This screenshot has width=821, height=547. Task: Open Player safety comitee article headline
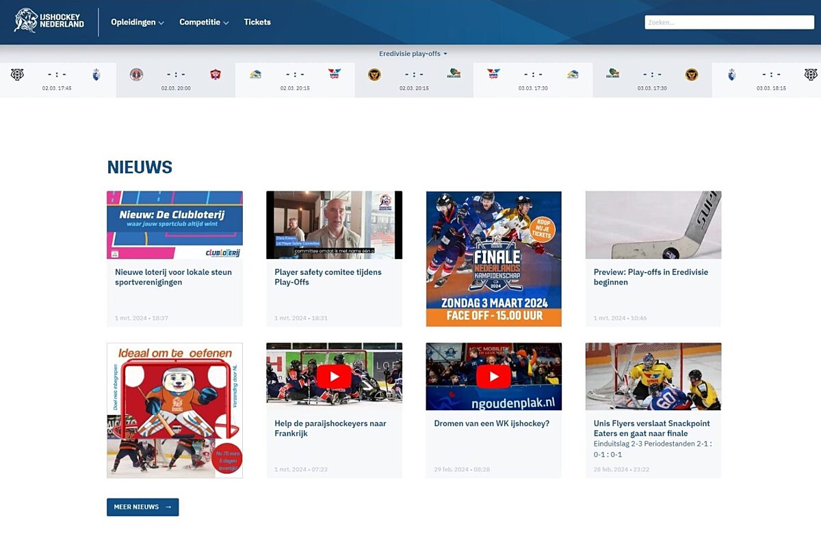328,277
